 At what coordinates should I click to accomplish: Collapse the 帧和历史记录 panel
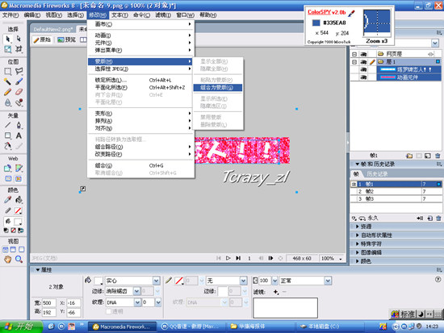coord(358,164)
